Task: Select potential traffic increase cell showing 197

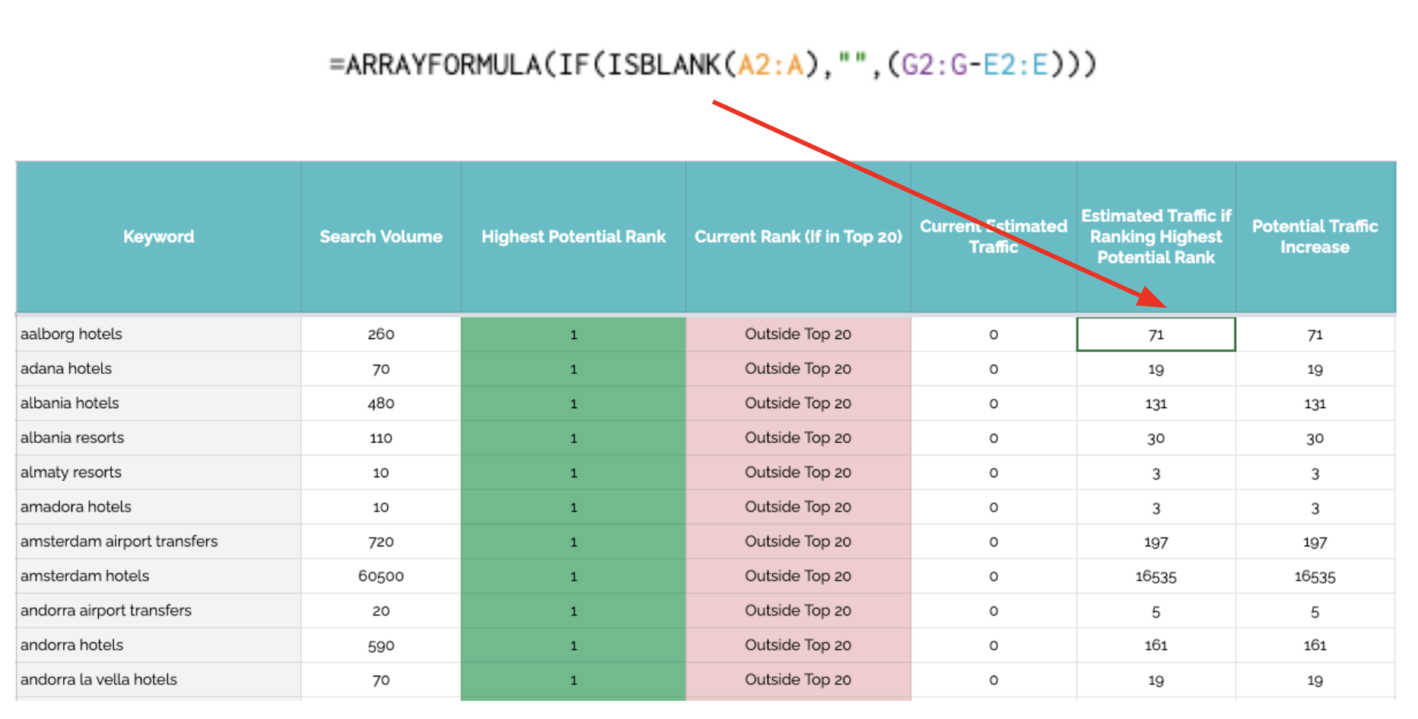Action: 1314,542
